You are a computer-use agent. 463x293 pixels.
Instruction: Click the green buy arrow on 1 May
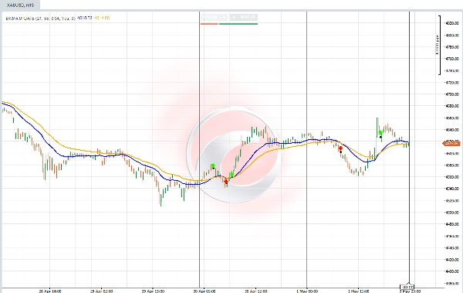380,133
